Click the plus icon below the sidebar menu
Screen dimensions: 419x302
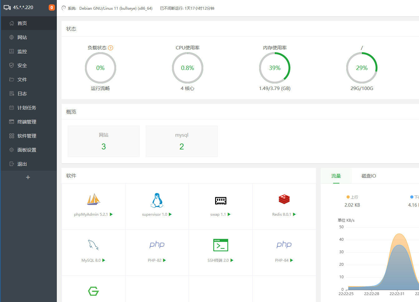point(28,177)
